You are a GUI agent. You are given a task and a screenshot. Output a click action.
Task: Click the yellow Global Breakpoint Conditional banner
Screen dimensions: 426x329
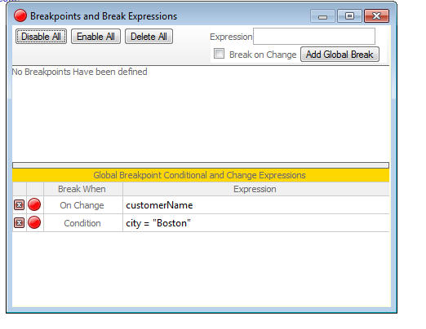[201, 175]
